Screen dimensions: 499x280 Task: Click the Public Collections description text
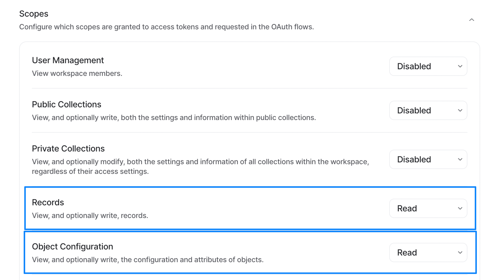[x=174, y=118]
